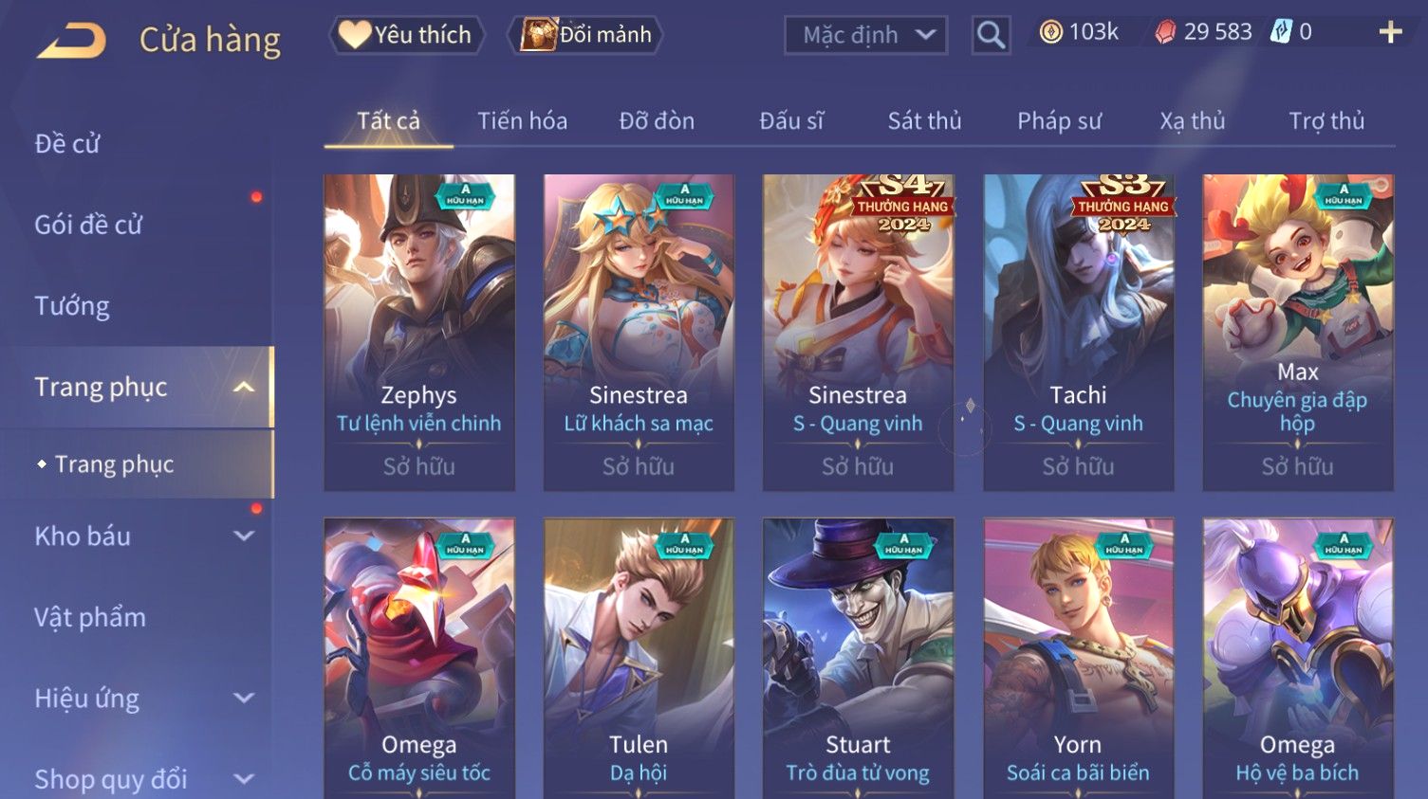The width and height of the screenshot is (1428, 799).
Task: Expand the Shop quy đổi section
Action: pos(244,779)
